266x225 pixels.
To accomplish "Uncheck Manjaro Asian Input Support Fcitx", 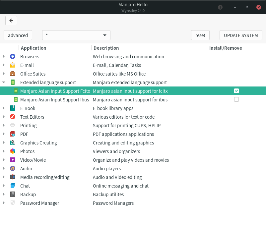I will click(x=236, y=91).
